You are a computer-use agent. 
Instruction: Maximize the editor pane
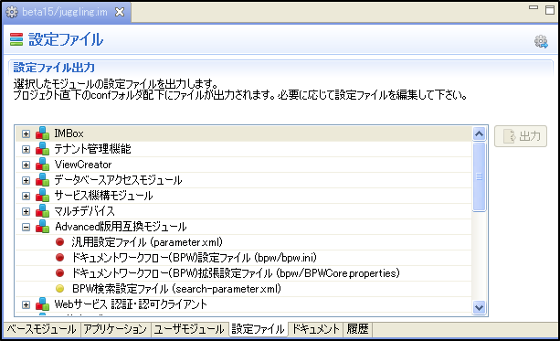tap(550, 10)
